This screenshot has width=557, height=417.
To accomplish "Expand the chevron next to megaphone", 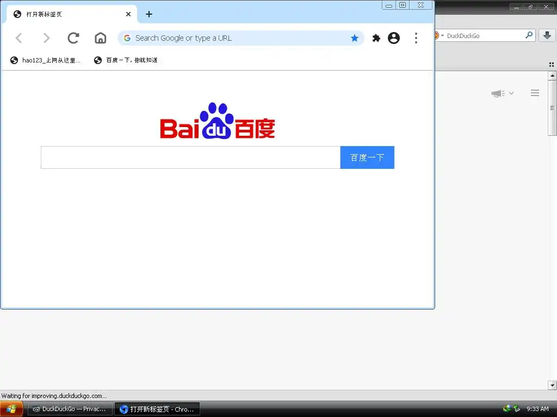I will pyautogui.click(x=511, y=93).
